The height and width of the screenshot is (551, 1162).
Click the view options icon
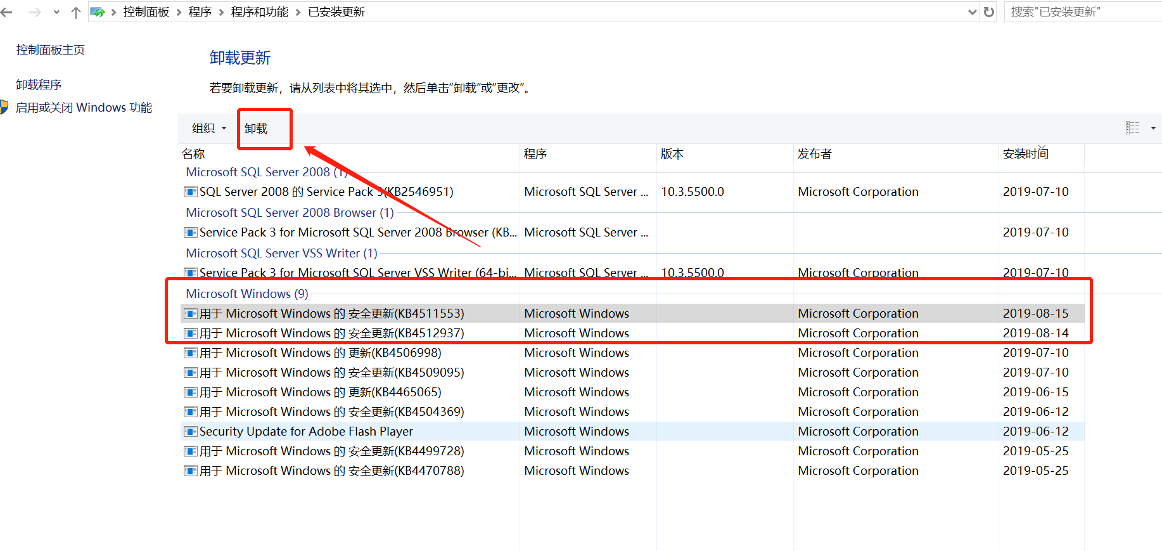[x=1132, y=128]
